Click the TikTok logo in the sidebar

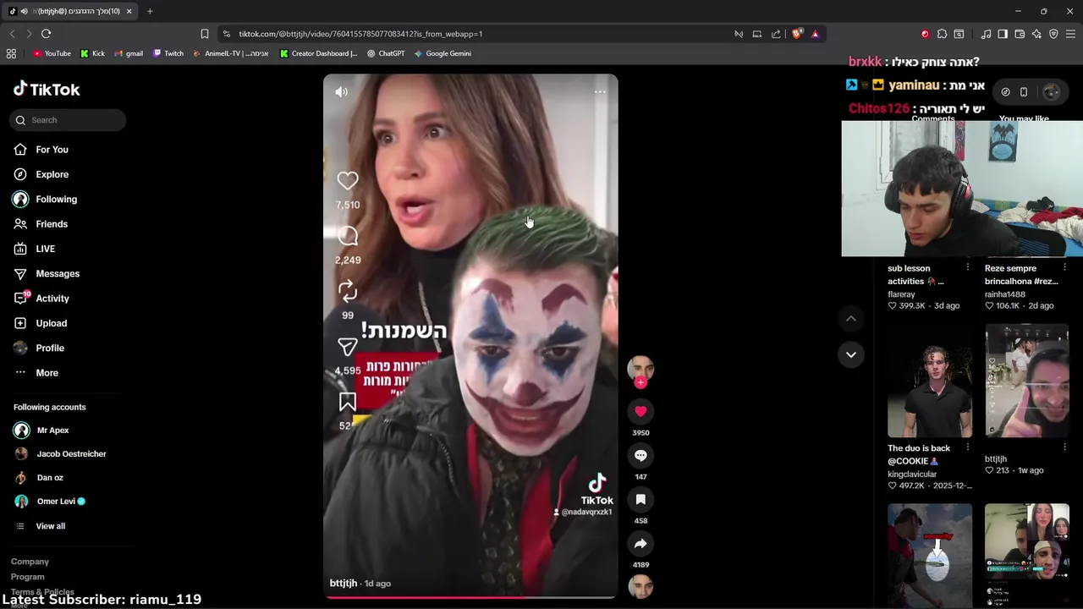pyautogui.click(x=47, y=89)
